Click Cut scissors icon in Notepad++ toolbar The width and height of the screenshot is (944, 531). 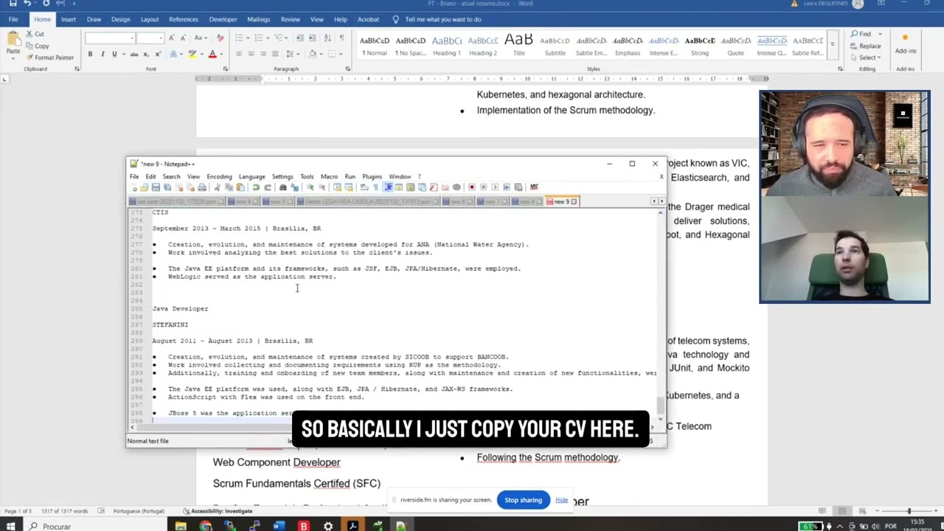click(217, 187)
